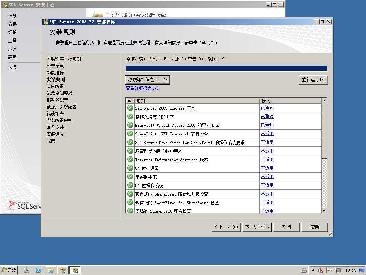Click green check icon for Microsoft Visual Studio 2008 row
This screenshot has width=366, height=275.
coord(130,125)
